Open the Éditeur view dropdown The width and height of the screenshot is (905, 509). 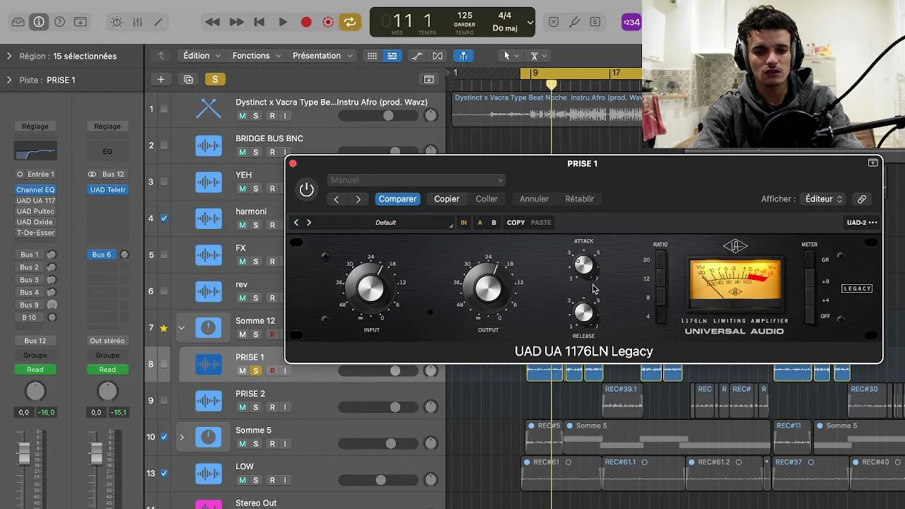click(x=824, y=199)
